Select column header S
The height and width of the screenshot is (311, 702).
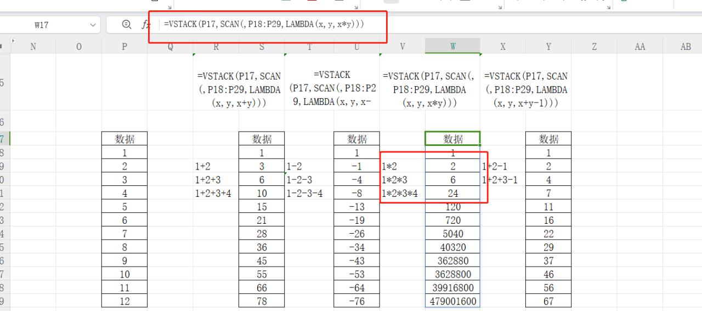262,47
